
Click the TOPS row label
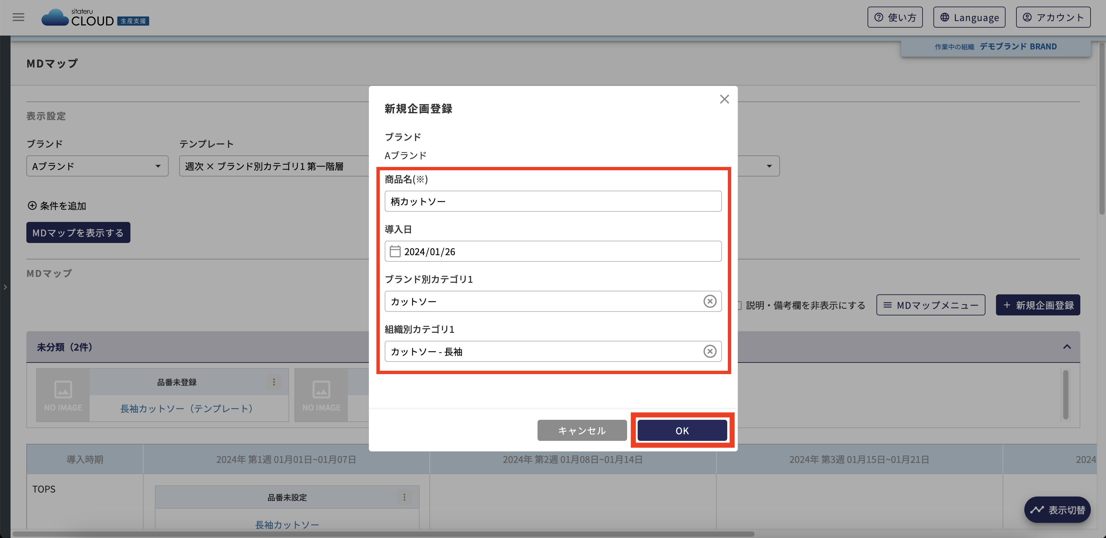44,489
